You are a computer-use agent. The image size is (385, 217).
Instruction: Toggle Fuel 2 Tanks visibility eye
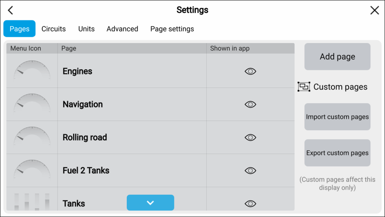pos(251,171)
